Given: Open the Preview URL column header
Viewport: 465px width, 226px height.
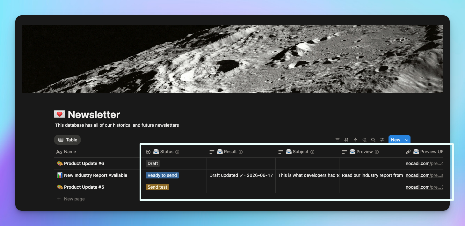Looking at the screenshot, I should click(423, 152).
